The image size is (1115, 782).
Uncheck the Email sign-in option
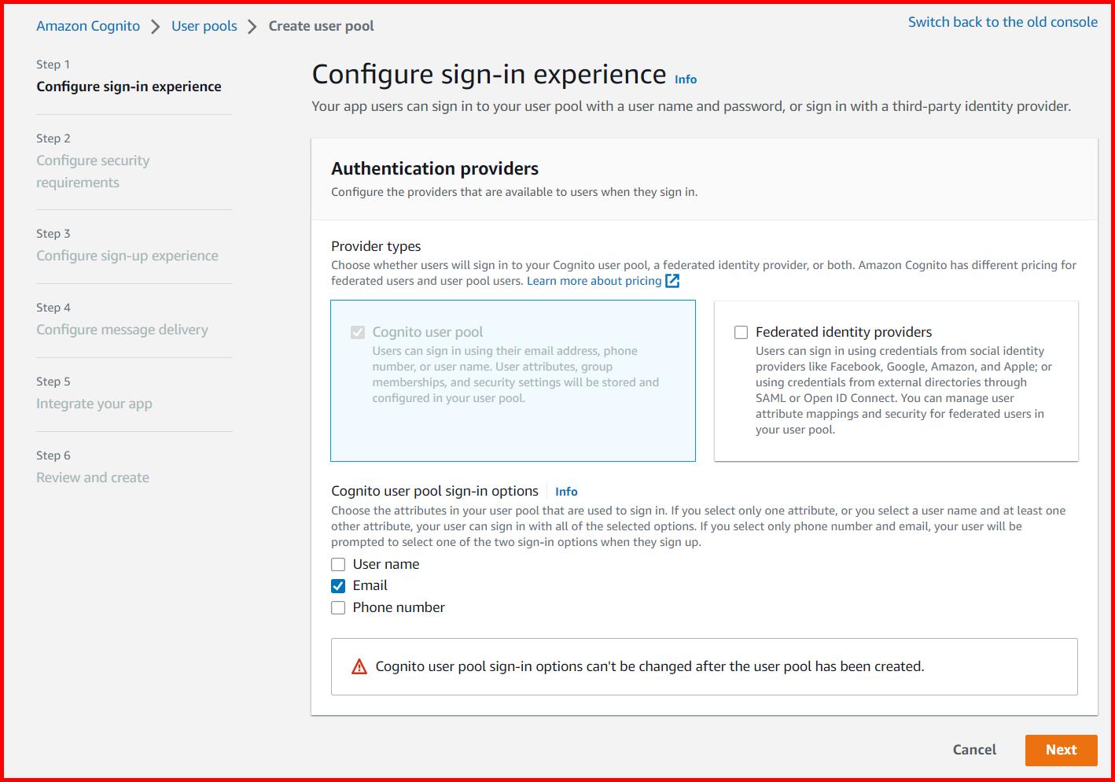pyautogui.click(x=338, y=585)
